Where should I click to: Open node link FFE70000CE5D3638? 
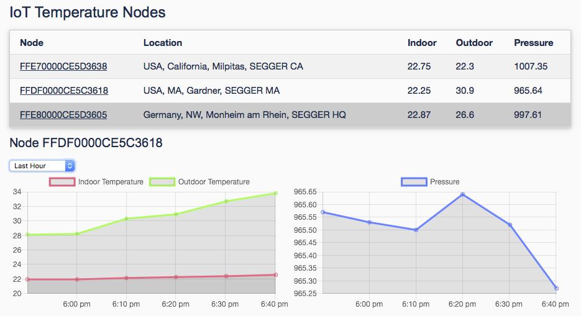(x=63, y=66)
